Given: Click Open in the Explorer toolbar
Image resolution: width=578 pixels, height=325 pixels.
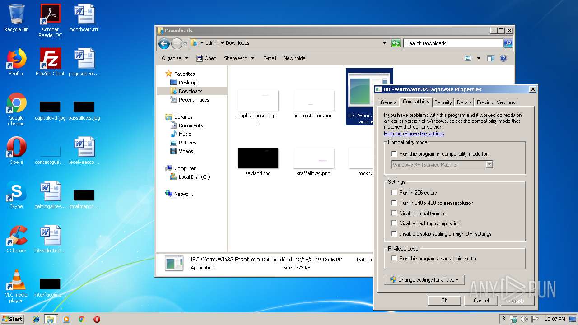Looking at the screenshot, I should point(206,58).
